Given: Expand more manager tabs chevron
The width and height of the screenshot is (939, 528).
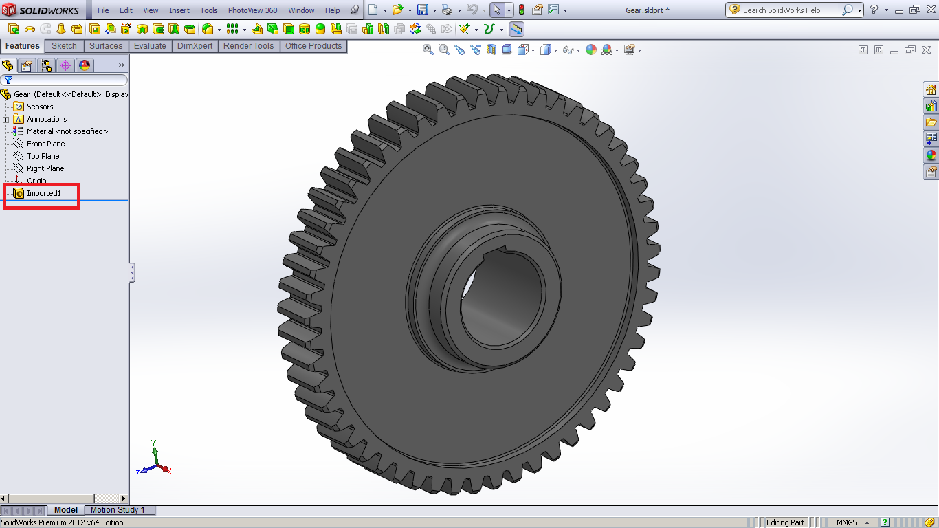Looking at the screenshot, I should pos(121,65).
